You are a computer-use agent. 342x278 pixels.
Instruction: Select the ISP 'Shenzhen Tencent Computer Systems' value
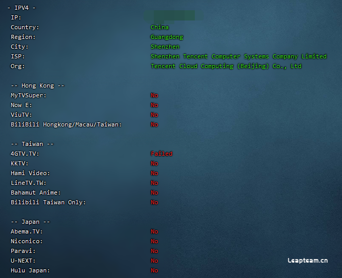coord(238,56)
